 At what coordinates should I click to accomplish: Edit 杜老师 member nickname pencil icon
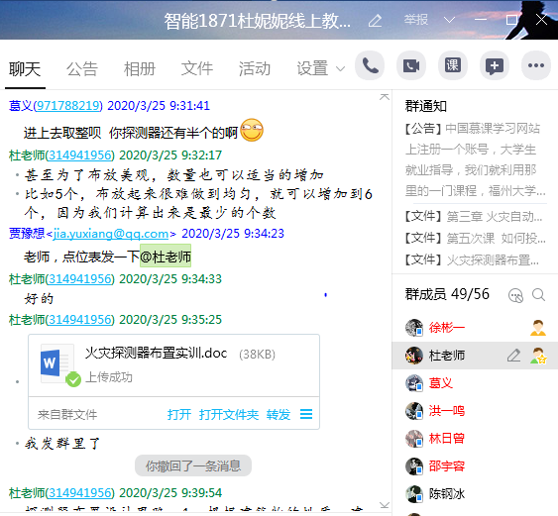[513, 356]
